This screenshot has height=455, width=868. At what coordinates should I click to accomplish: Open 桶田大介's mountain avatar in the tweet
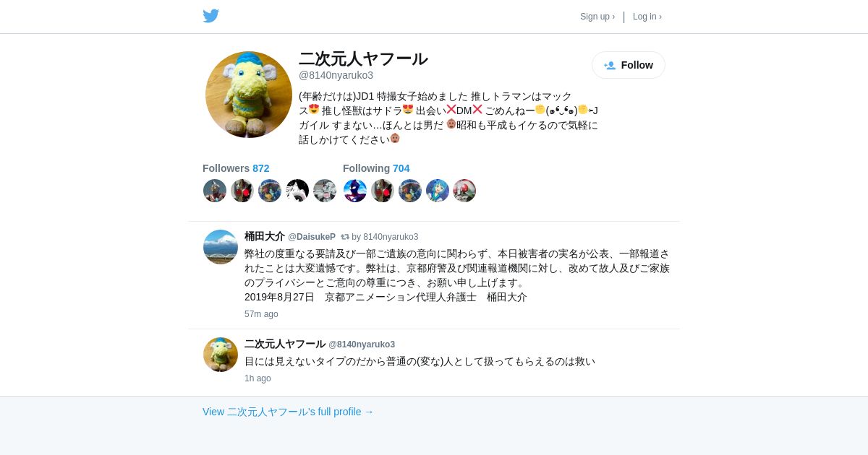click(221, 247)
